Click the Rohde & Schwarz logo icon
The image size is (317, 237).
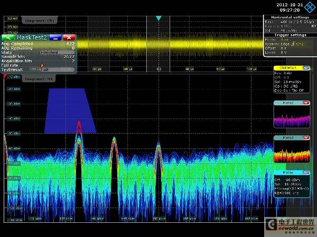coord(310,7)
